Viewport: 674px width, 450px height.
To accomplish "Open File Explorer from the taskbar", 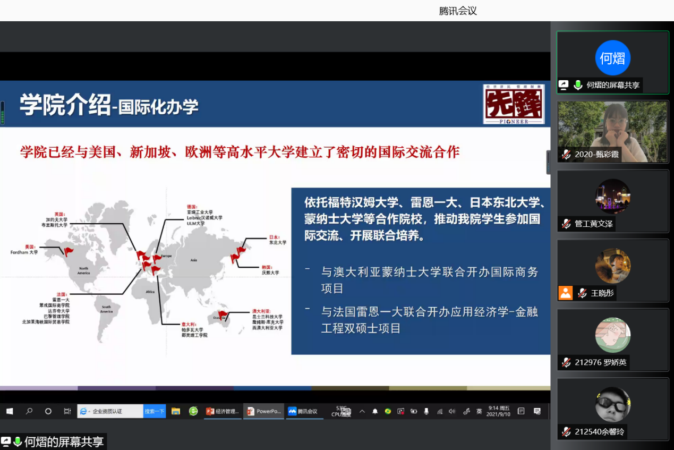I will tap(176, 411).
